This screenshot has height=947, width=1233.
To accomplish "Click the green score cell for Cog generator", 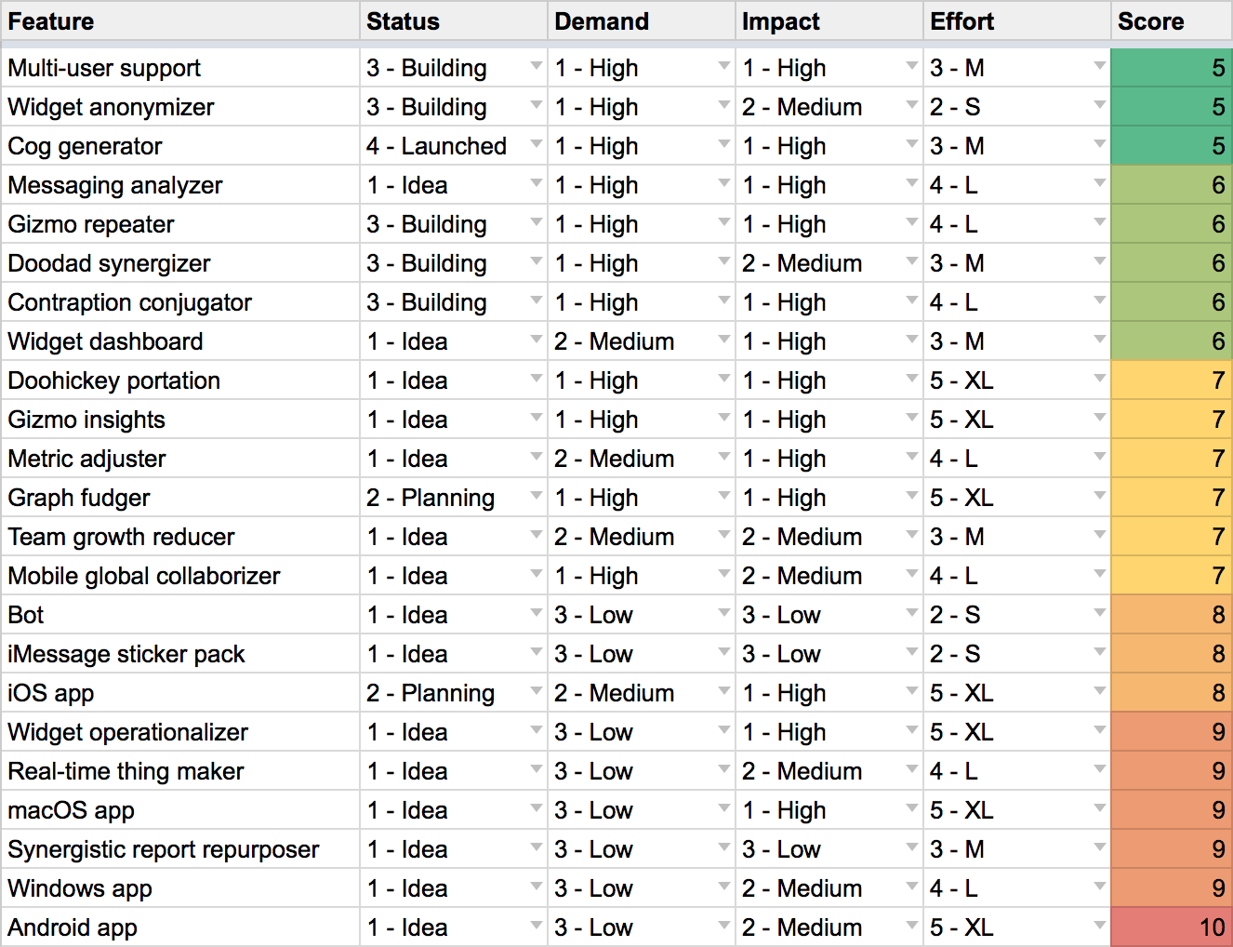I will click(1171, 146).
